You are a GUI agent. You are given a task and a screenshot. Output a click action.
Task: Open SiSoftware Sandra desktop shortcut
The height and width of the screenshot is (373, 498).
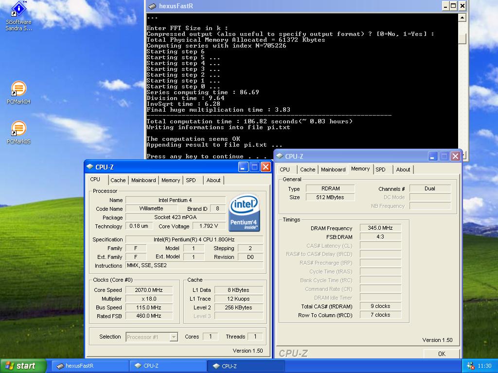[19, 16]
